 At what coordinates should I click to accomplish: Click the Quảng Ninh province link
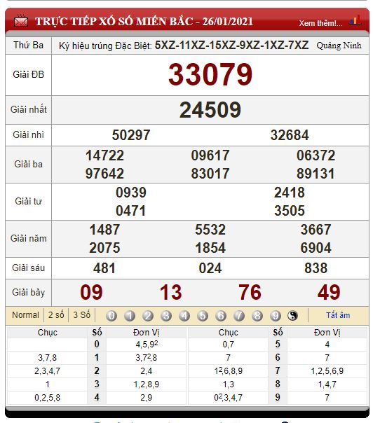point(339,46)
